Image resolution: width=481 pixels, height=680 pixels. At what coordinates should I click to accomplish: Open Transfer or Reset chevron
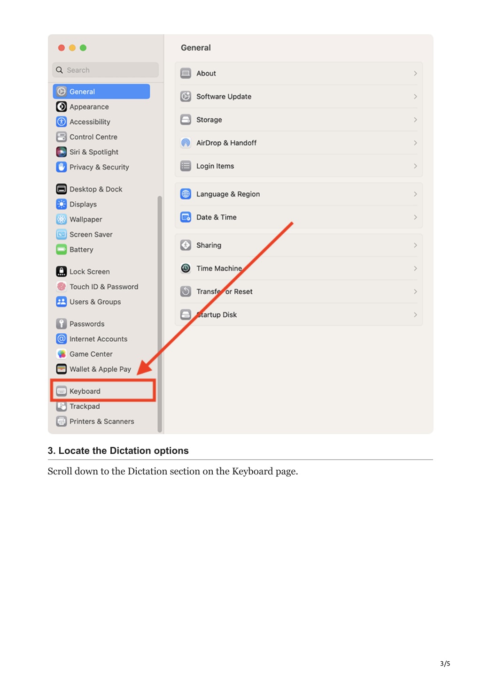coord(415,291)
